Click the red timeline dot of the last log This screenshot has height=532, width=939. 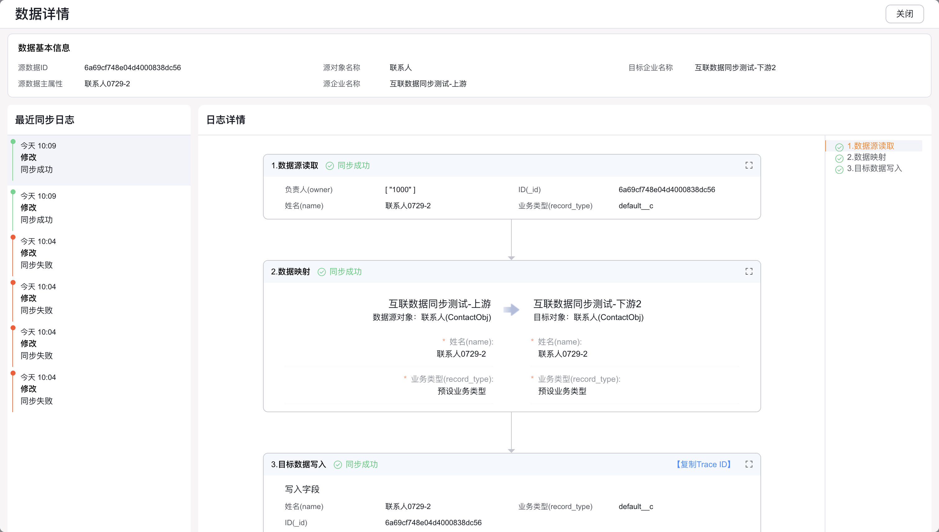(13, 373)
